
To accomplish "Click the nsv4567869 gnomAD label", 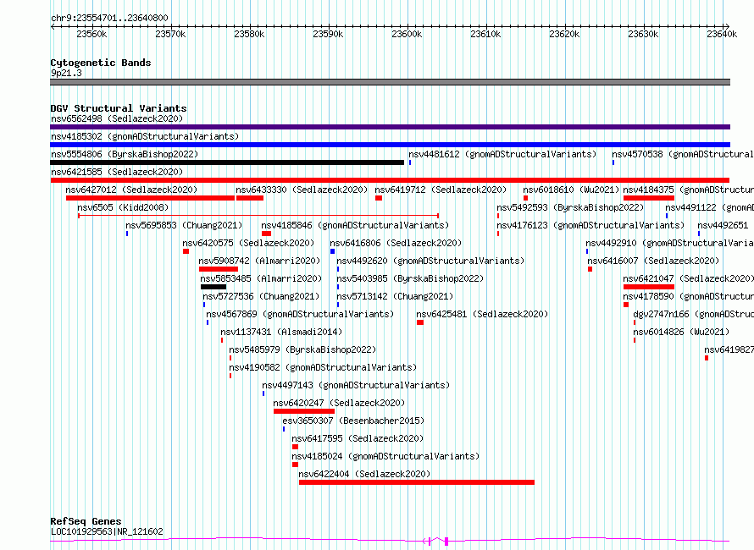I will (300, 314).
